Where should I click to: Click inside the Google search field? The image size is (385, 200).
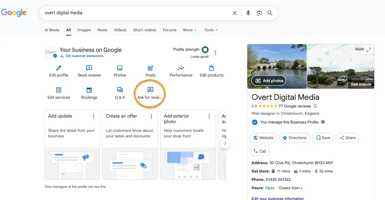(136, 13)
